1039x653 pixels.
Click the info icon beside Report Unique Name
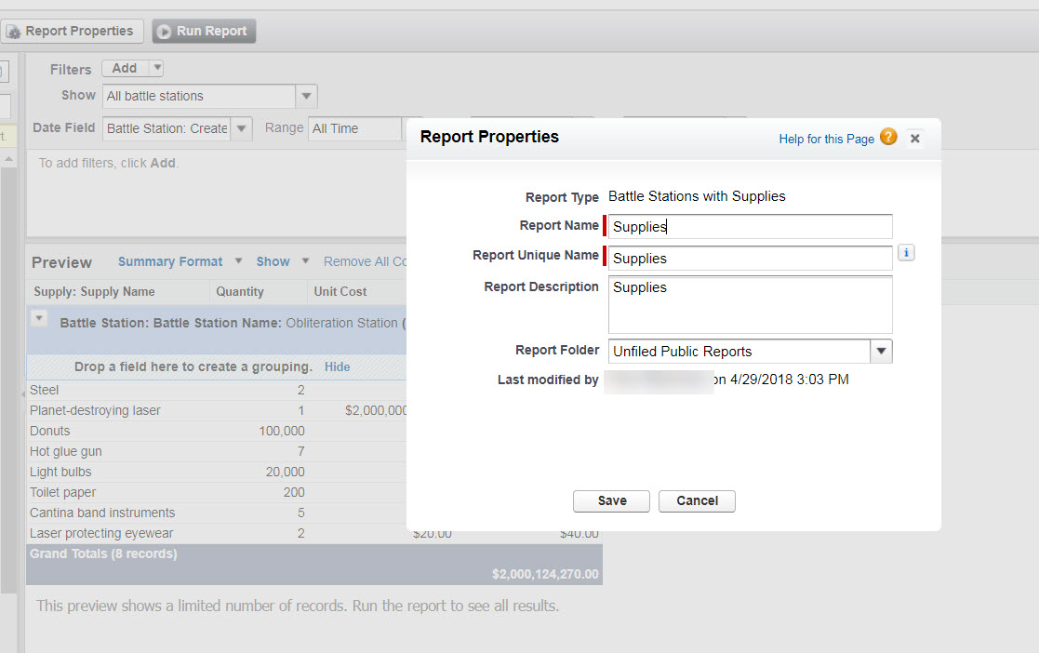pos(906,252)
